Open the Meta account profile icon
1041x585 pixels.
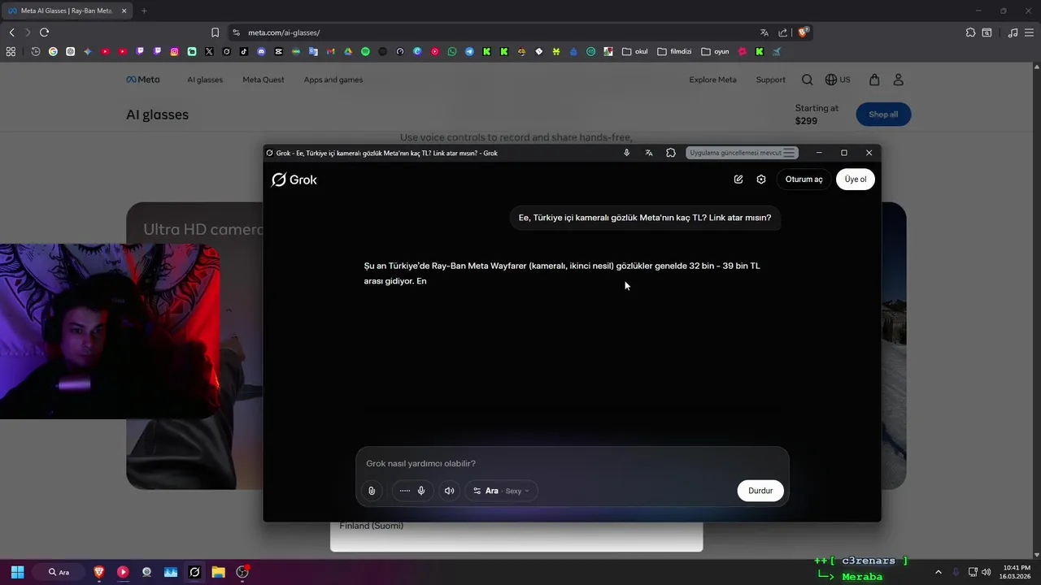click(899, 80)
